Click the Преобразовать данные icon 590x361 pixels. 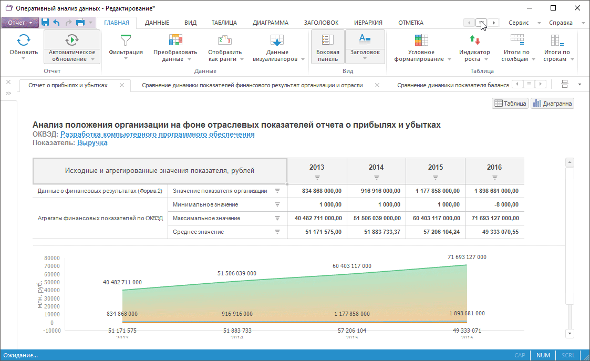(175, 40)
